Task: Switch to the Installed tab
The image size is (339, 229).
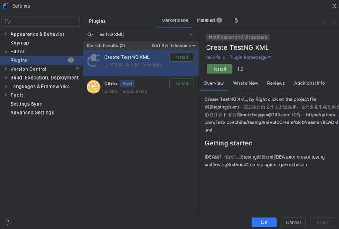Action: pos(209,20)
